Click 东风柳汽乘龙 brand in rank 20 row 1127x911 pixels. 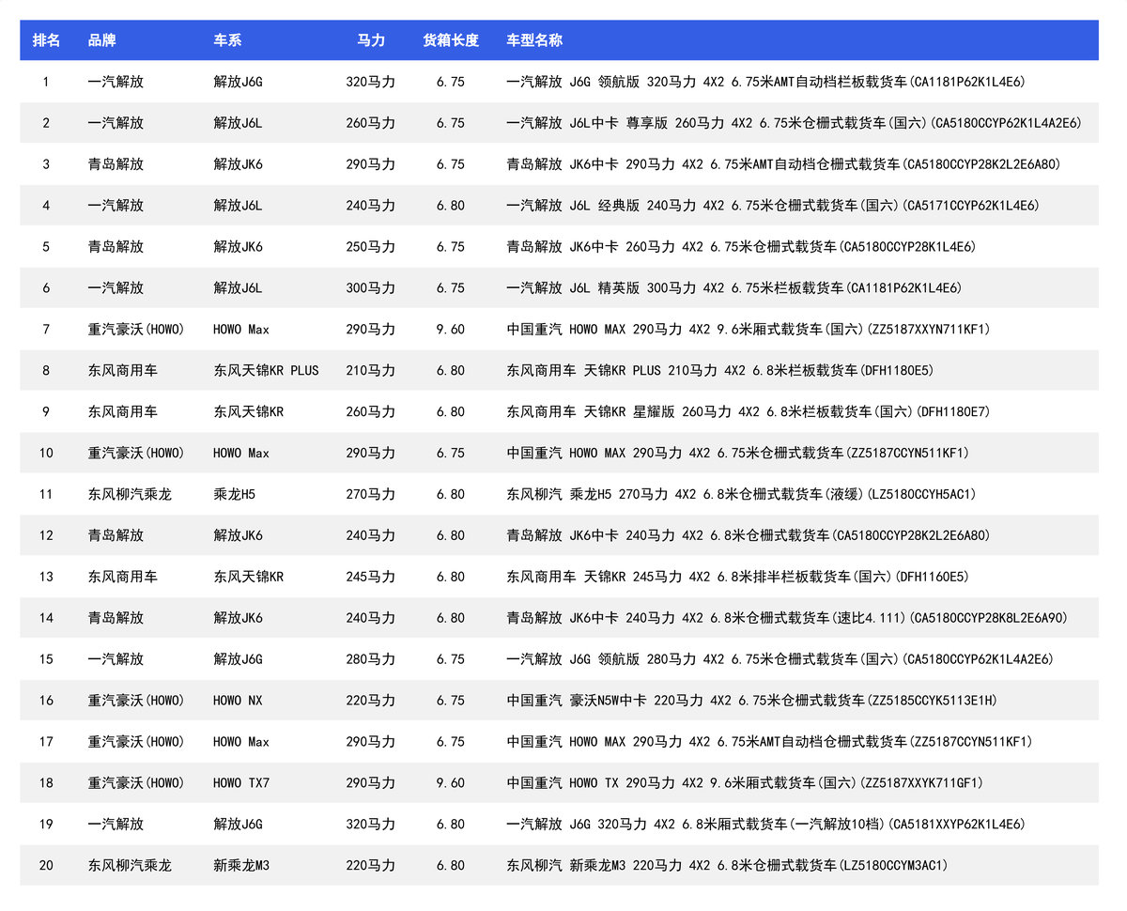[x=130, y=867]
